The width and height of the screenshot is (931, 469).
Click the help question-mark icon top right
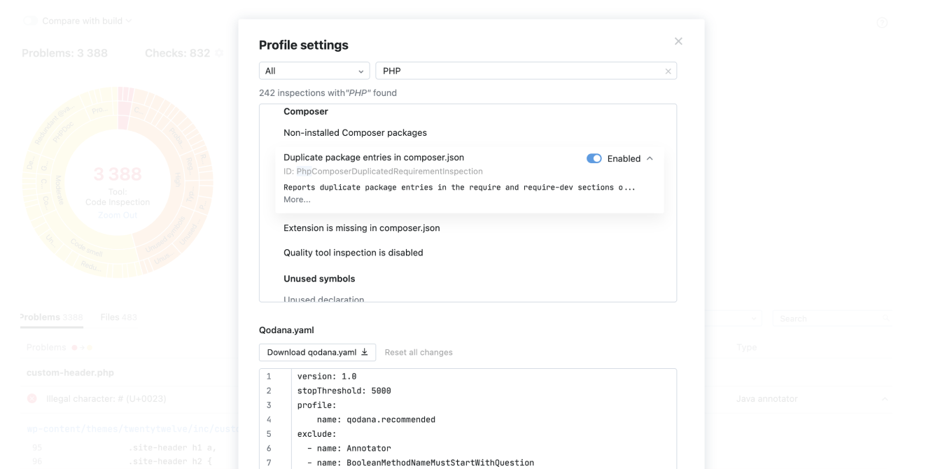point(883,22)
